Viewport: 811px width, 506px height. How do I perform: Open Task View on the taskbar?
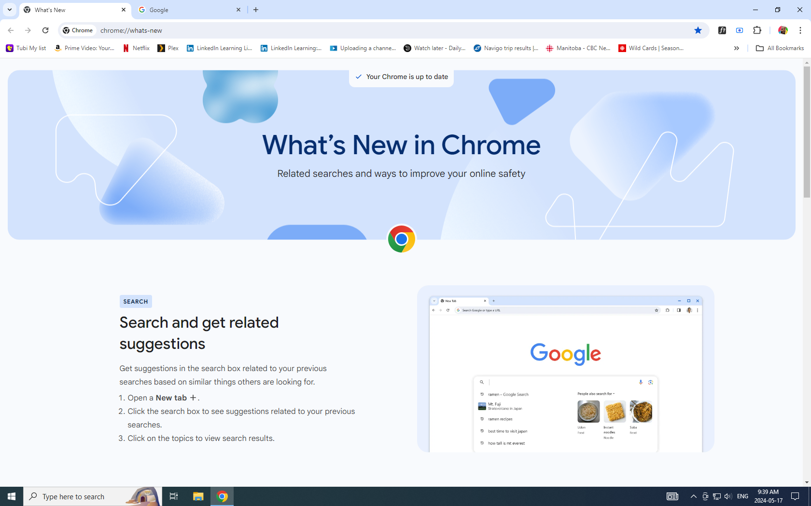tap(174, 496)
